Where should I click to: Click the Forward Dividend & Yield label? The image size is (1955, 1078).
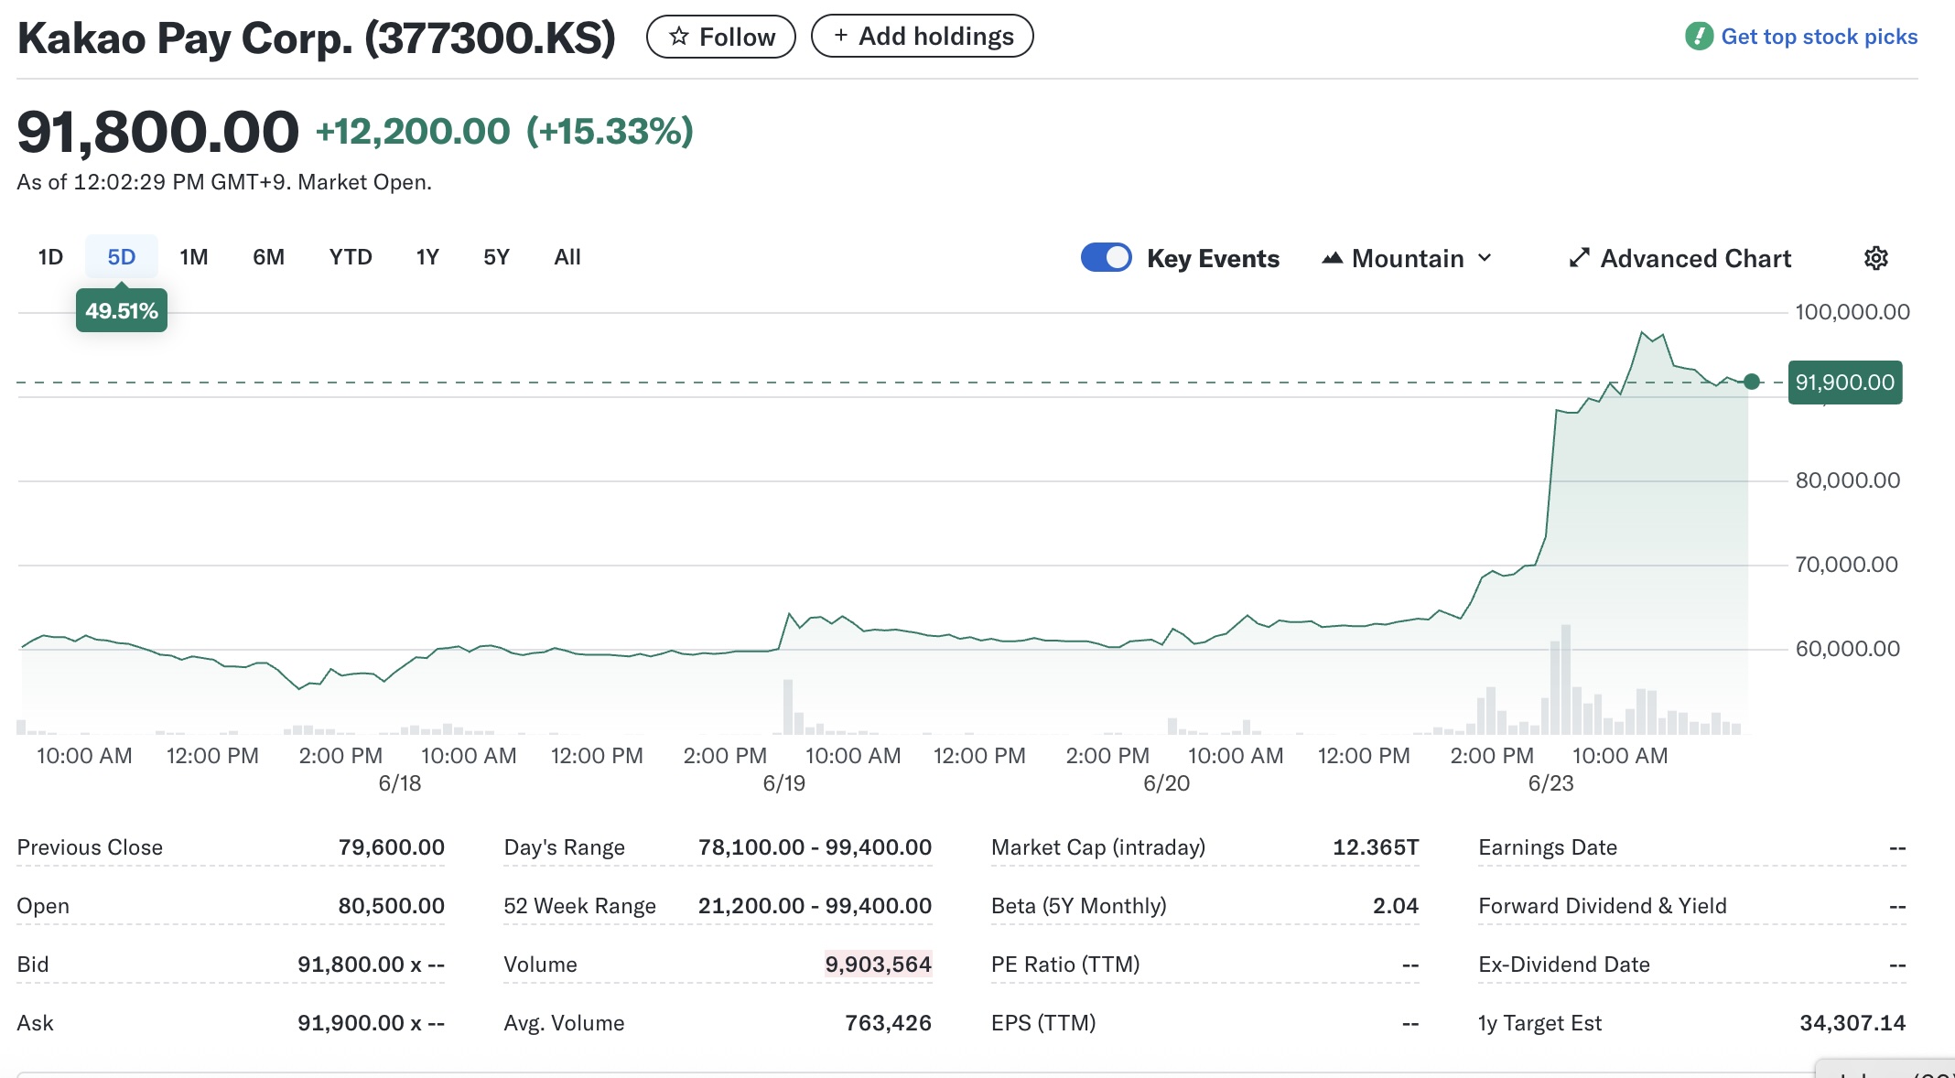click(x=1603, y=906)
